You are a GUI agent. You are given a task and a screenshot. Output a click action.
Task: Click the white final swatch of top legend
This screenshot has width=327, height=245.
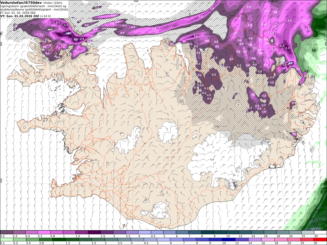coord(320,232)
